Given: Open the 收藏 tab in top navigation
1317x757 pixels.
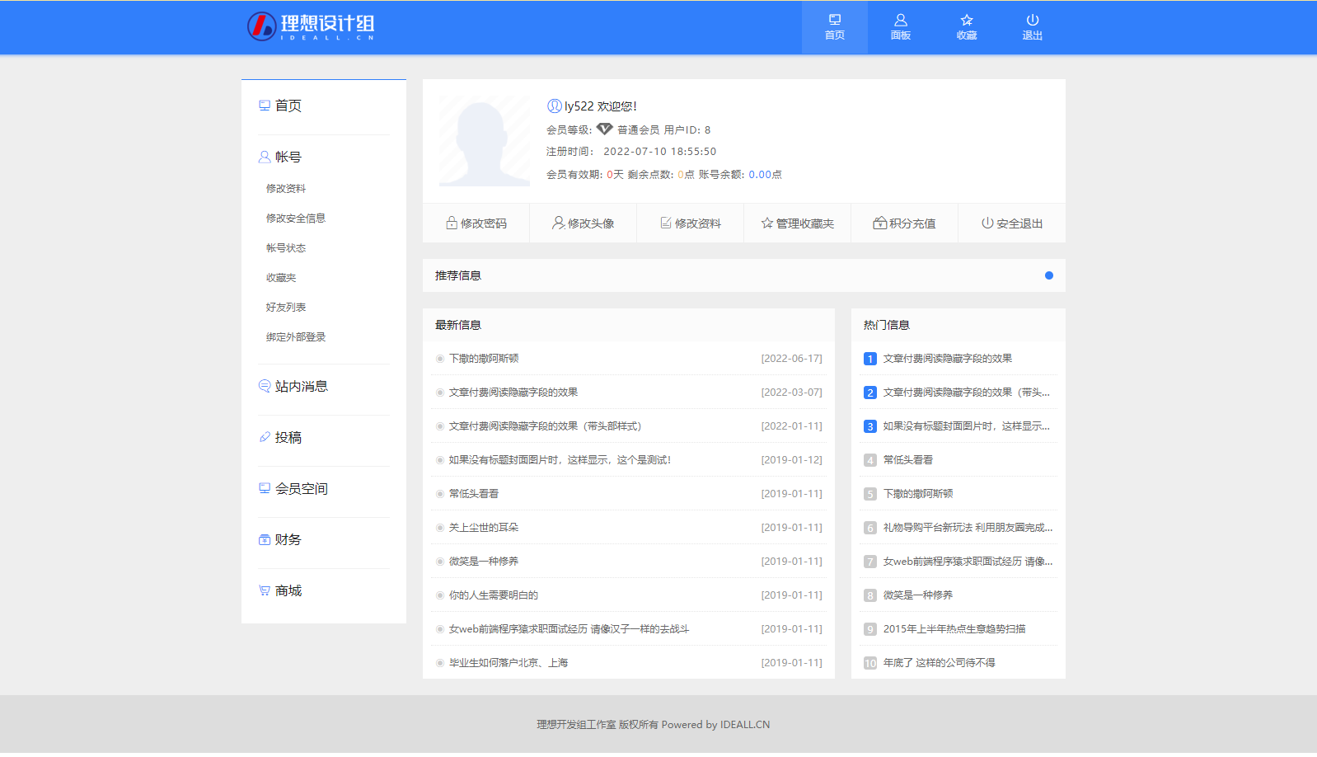Looking at the screenshot, I should coord(967,27).
